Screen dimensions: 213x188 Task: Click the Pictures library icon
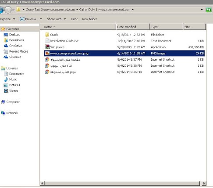tap(6, 85)
